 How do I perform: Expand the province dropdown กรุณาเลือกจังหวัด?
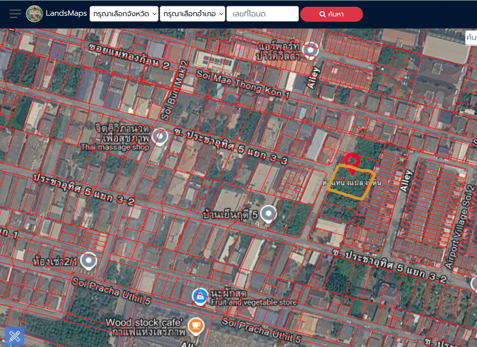(124, 14)
